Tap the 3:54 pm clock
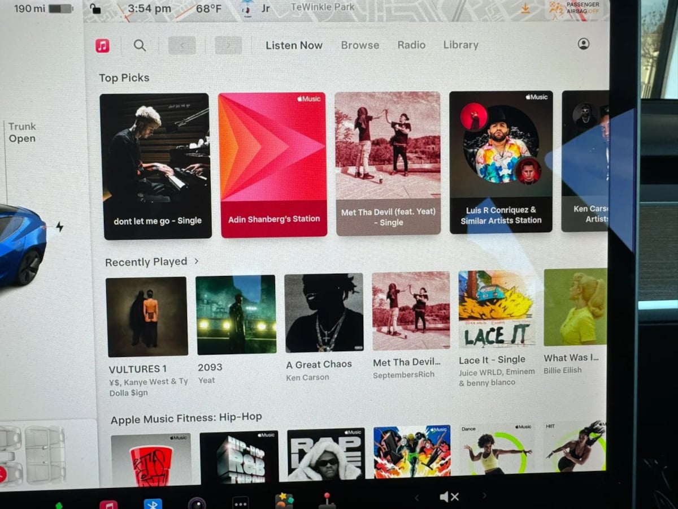Image resolution: width=678 pixels, height=509 pixels. pos(149,8)
